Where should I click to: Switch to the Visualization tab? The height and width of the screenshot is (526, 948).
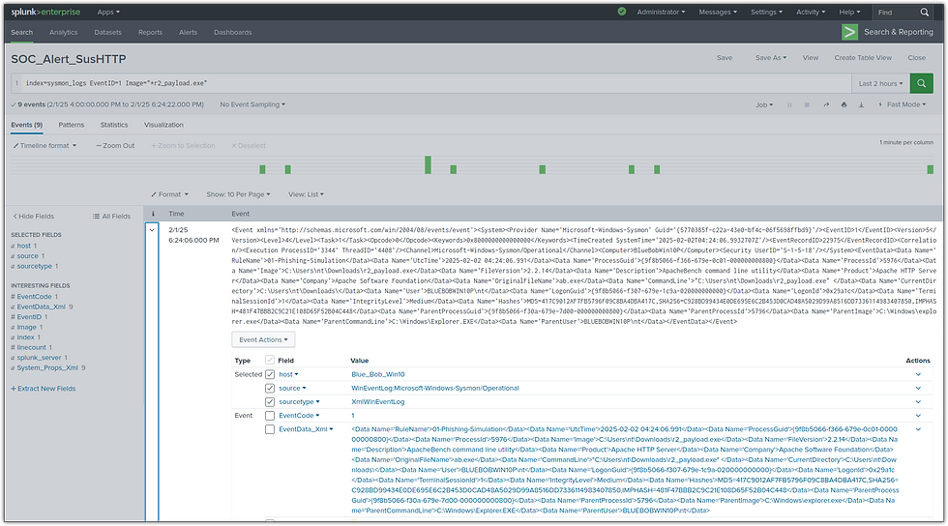point(163,125)
